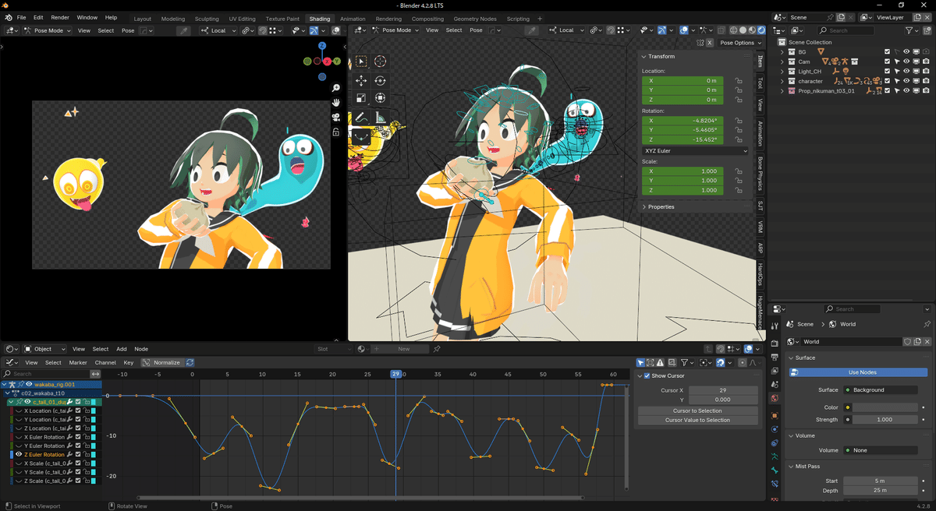936x511 pixels.
Task: Switch to the Layout workspace tab
Action: pyautogui.click(x=142, y=17)
